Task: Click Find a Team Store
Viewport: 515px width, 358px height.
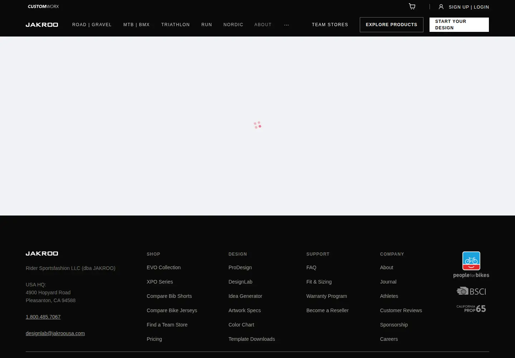Action: pyautogui.click(x=167, y=325)
